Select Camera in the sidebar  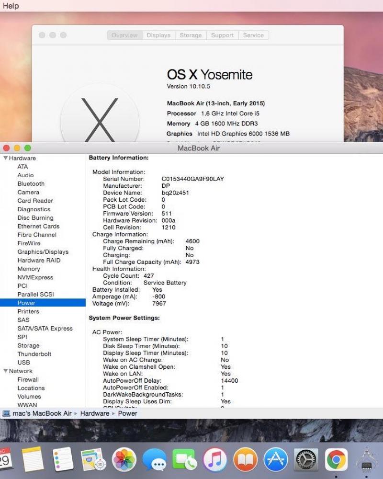pyautogui.click(x=28, y=192)
